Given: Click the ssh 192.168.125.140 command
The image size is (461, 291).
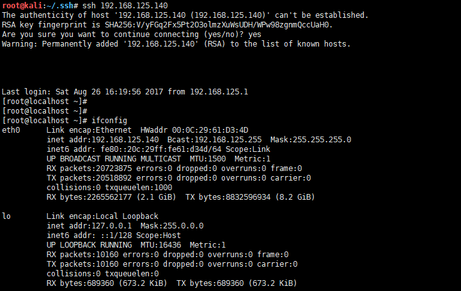Looking at the screenshot, I should pyautogui.click(x=125, y=6).
